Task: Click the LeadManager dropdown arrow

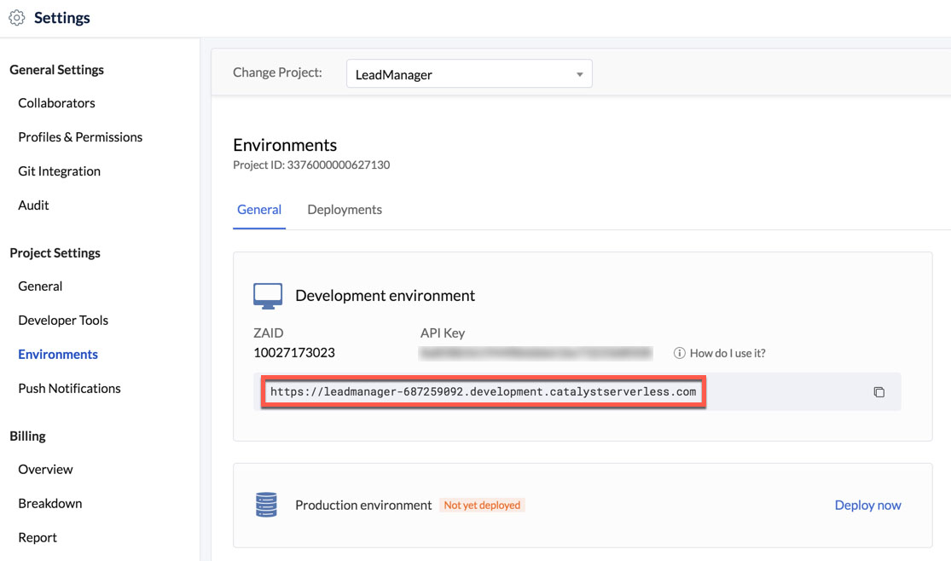Action: [579, 74]
